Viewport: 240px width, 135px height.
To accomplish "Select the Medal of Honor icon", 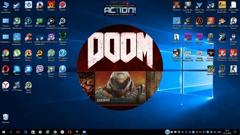I will [222, 72].
